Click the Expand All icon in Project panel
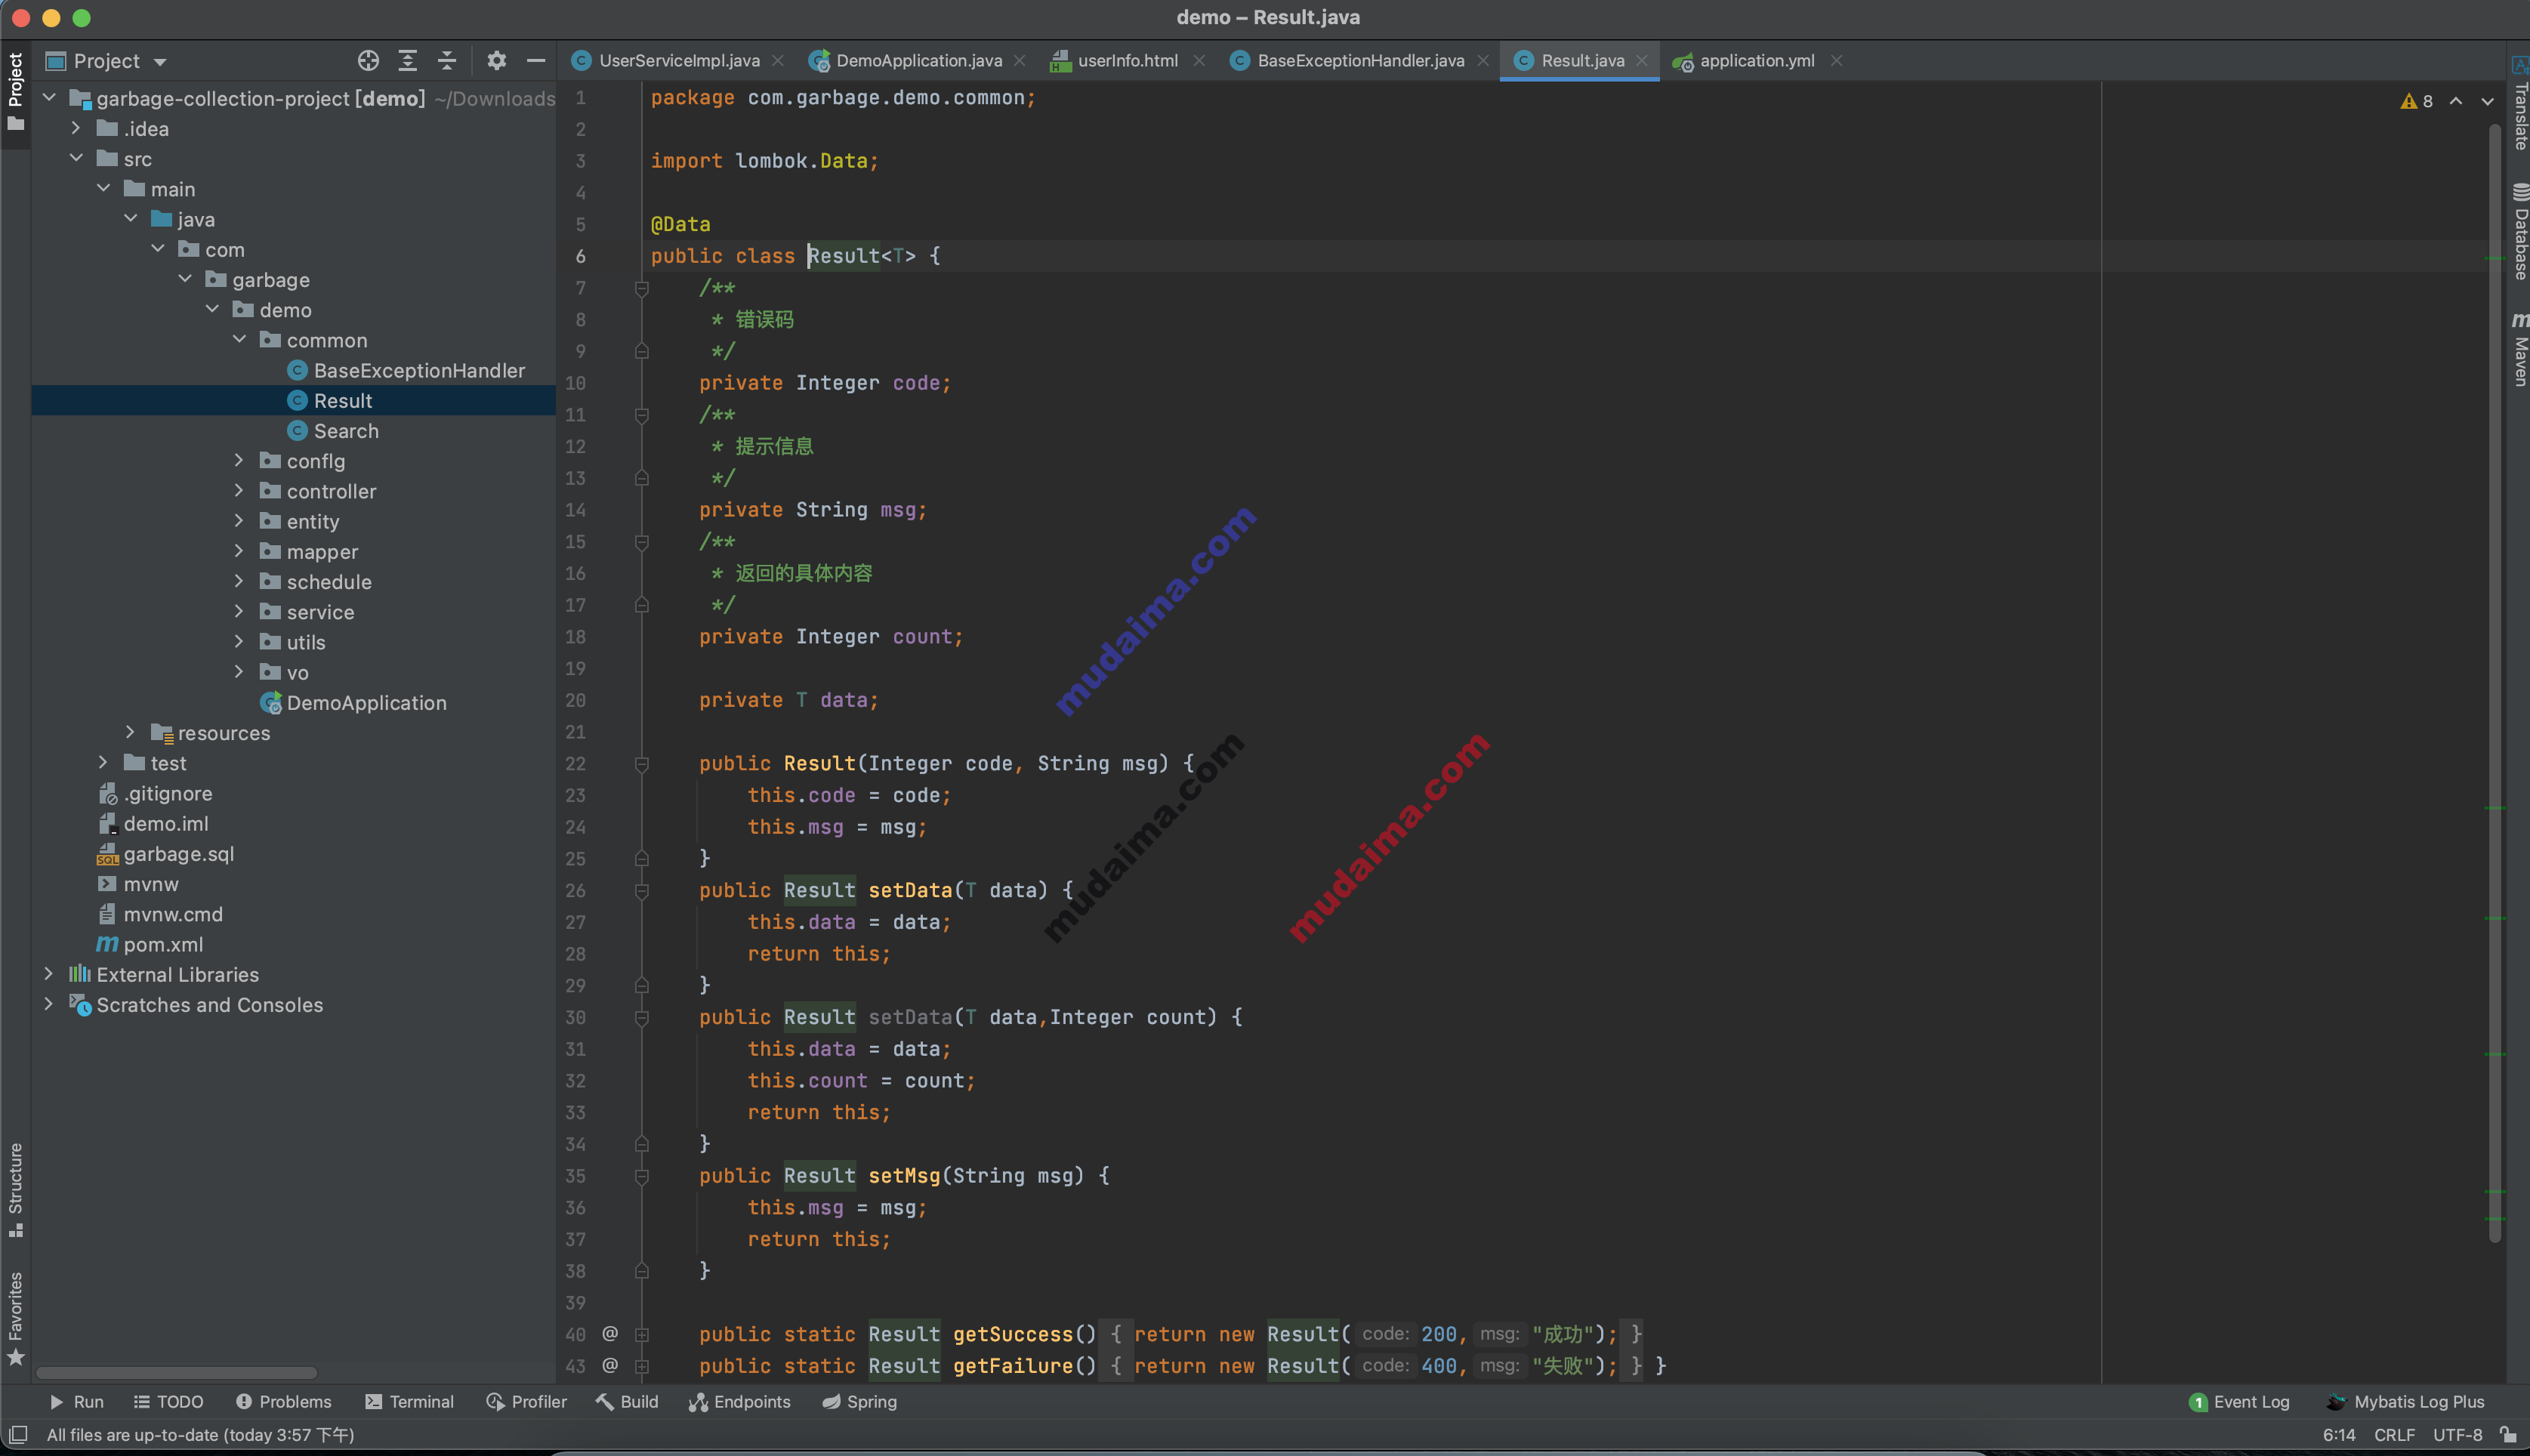2530x1456 pixels. (407, 61)
